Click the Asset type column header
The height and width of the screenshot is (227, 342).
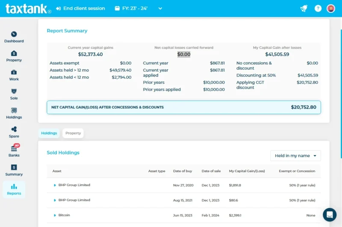pos(156,171)
